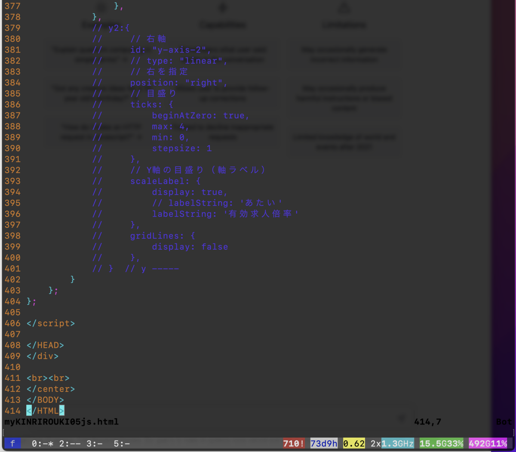
Task: Click the red "710!" status indicator
Action: tap(294, 443)
